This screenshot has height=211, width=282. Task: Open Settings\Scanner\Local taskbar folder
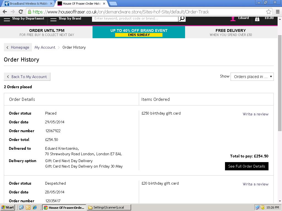click(x=109, y=207)
